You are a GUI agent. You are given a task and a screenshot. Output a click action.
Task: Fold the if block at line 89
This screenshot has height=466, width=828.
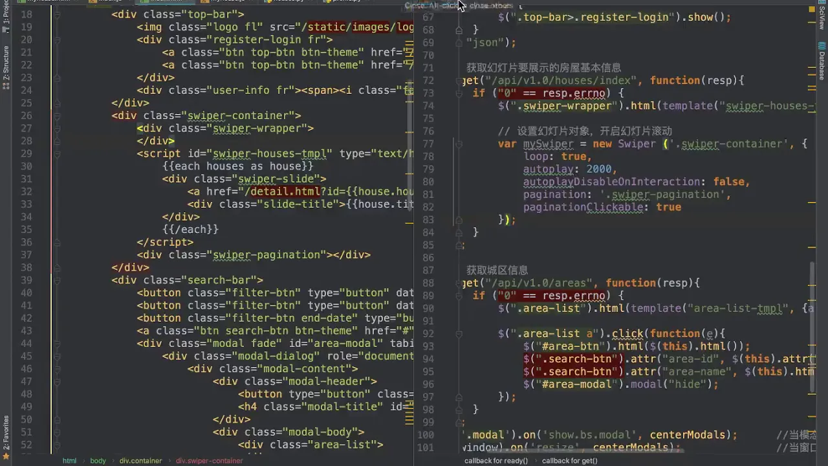(459, 296)
